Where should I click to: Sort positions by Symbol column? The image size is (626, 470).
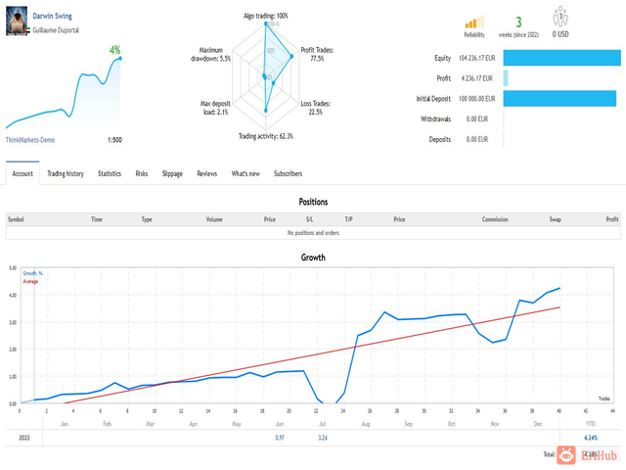tap(16, 219)
